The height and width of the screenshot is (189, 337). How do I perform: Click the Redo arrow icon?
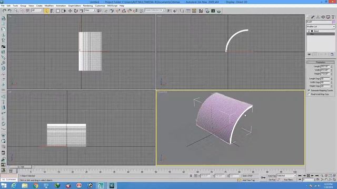[10, 10]
